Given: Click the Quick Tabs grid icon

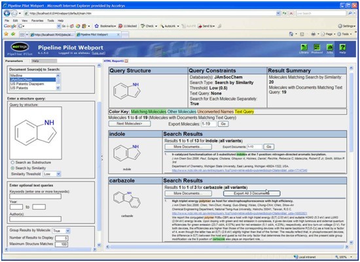Looking at the screenshot, I should click(22, 35).
